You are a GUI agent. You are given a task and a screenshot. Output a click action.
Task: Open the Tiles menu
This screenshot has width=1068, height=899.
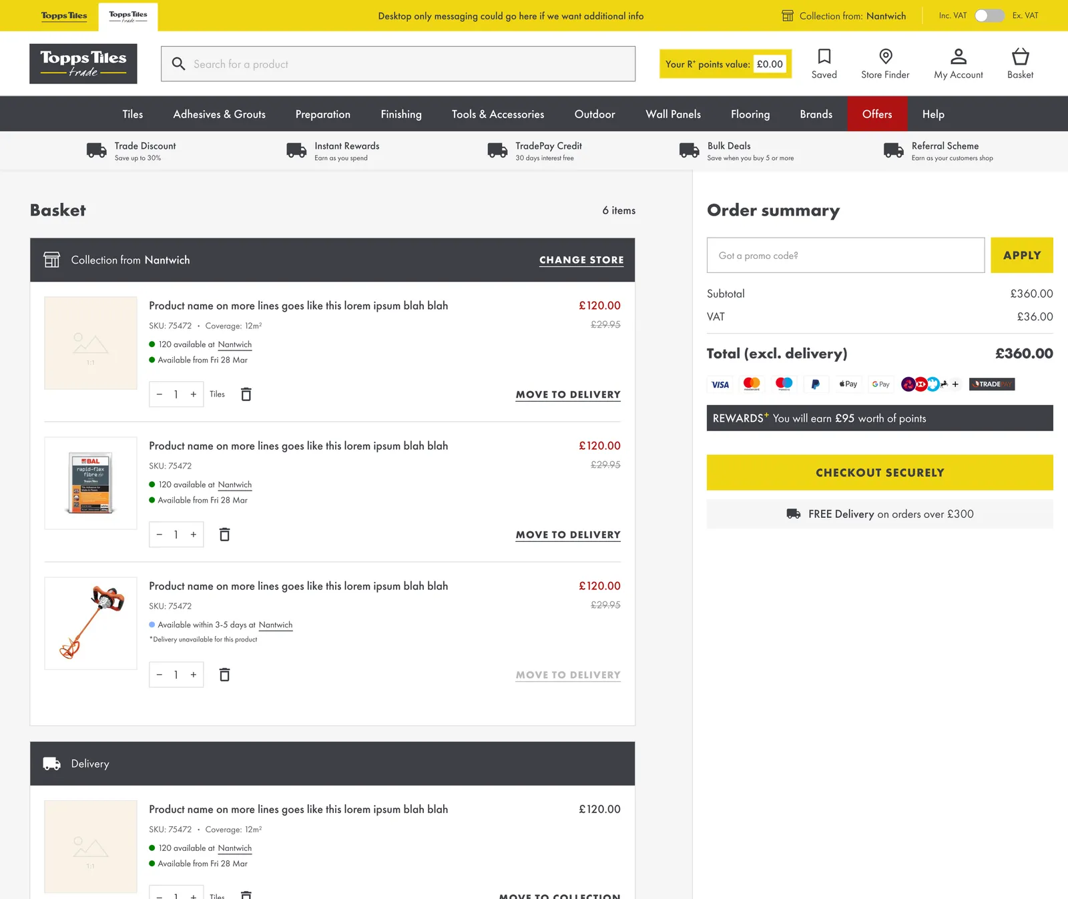point(133,114)
